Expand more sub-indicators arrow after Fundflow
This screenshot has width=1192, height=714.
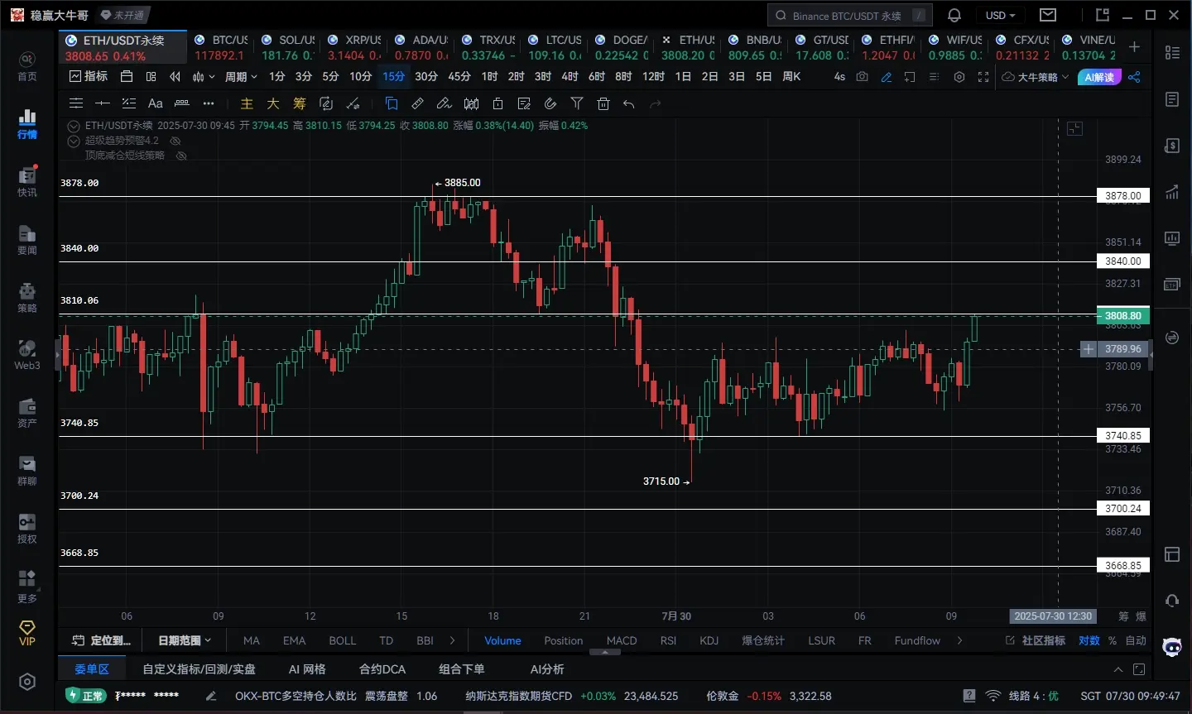(959, 640)
